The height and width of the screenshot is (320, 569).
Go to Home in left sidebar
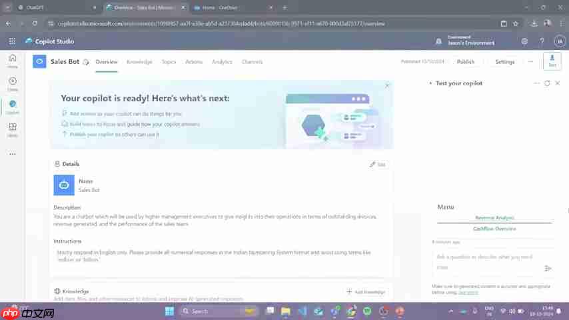coord(13,61)
